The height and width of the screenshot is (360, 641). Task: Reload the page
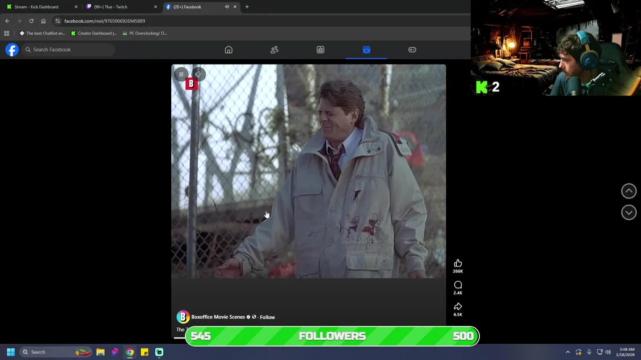pos(31,21)
